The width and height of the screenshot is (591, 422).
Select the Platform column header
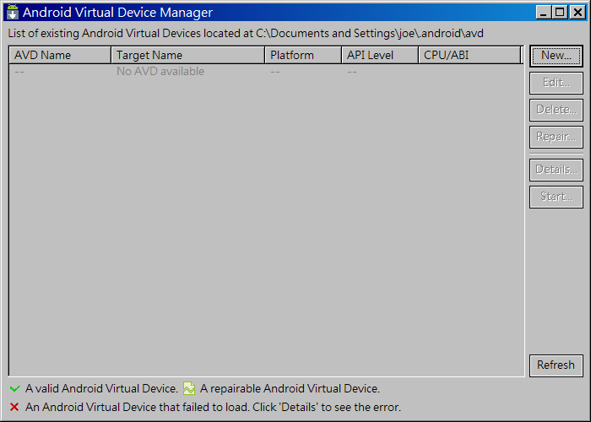(x=302, y=56)
